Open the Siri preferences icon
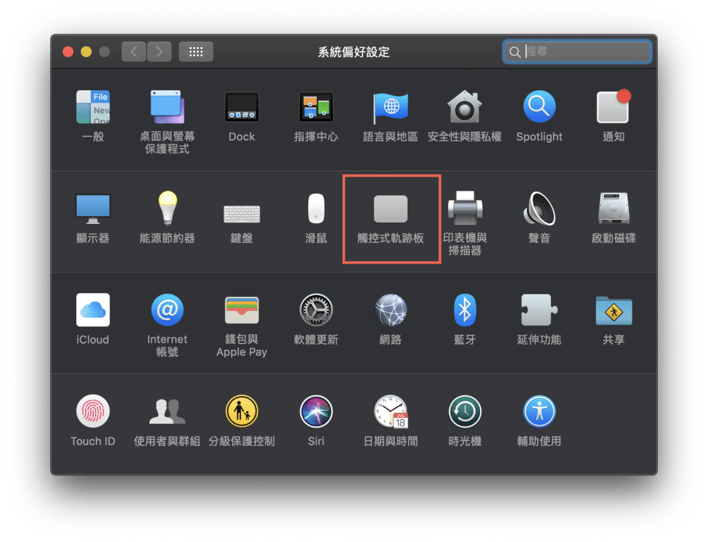The height and width of the screenshot is (542, 708). [x=316, y=411]
